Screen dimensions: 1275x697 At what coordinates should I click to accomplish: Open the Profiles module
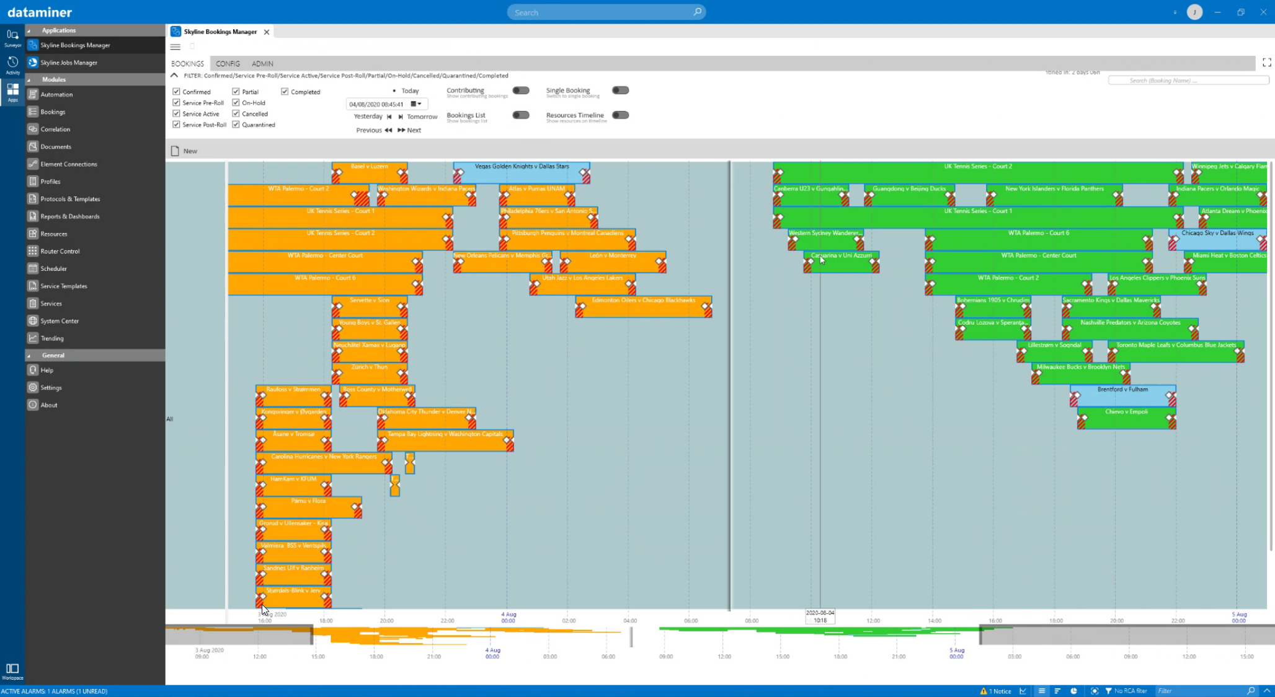pos(50,182)
